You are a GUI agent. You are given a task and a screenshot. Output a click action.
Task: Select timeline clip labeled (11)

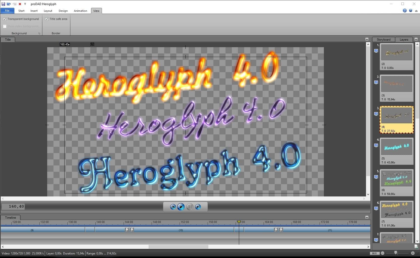point(307,230)
